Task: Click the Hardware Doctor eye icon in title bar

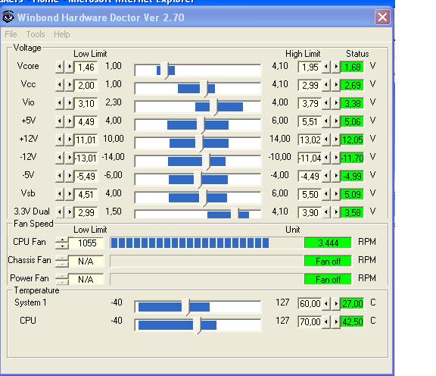Action: coord(8,17)
